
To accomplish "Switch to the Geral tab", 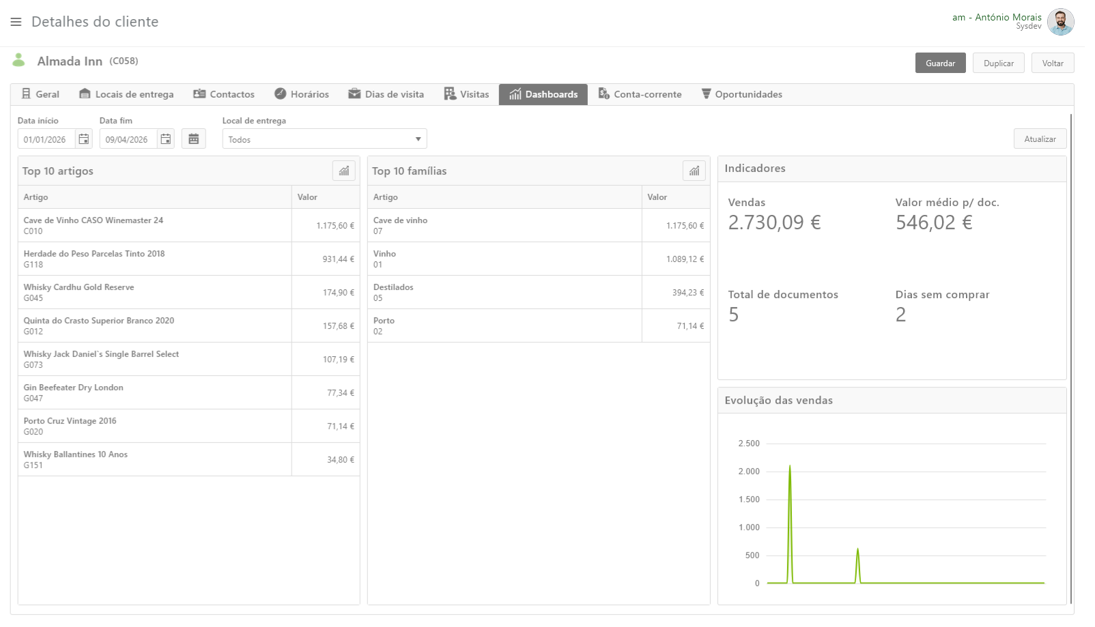I will 40,94.
